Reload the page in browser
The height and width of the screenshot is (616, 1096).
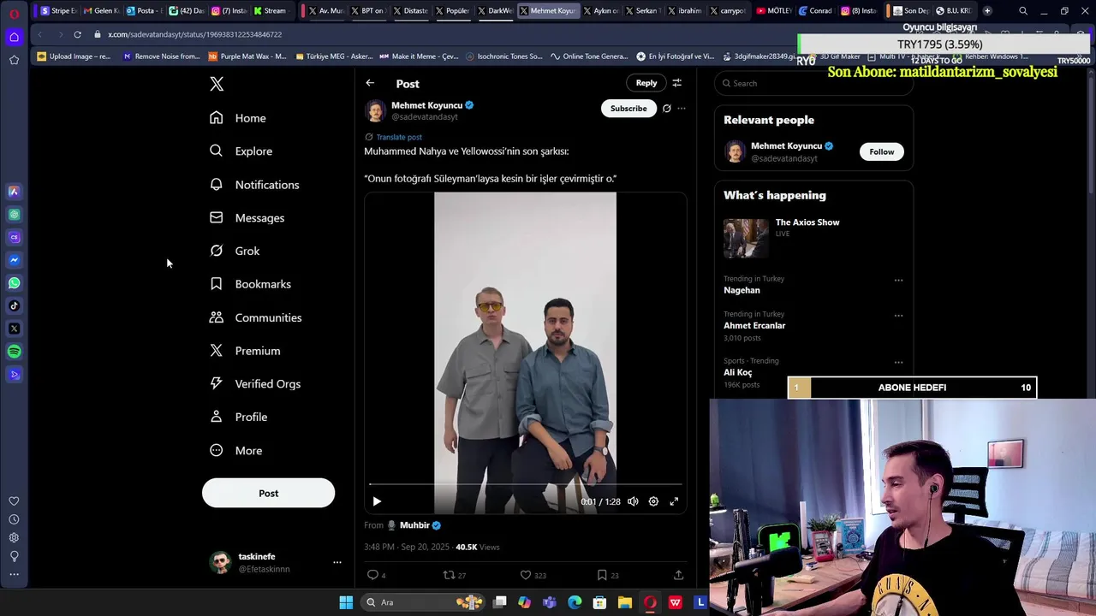click(x=77, y=34)
